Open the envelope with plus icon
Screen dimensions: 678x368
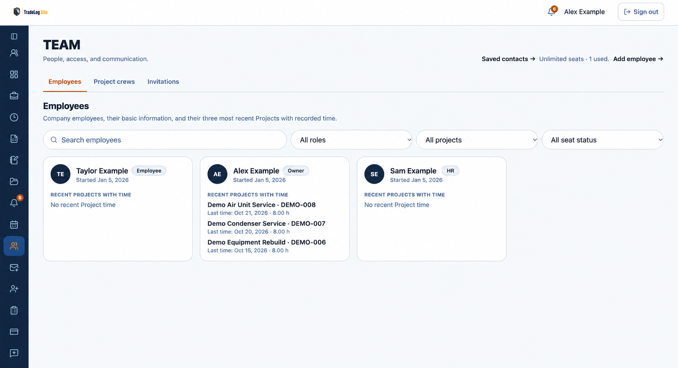(14, 267)
